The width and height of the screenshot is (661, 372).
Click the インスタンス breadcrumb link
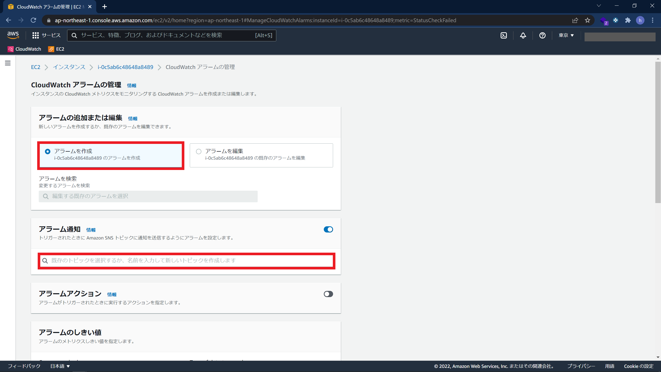tap(69, 67)
